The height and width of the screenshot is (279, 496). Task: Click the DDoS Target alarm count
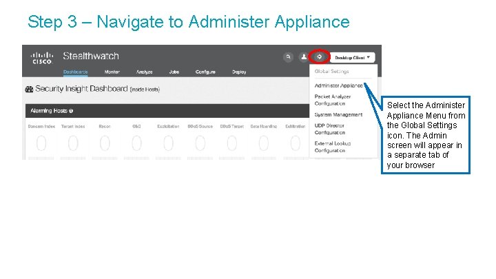click(232, 143)
